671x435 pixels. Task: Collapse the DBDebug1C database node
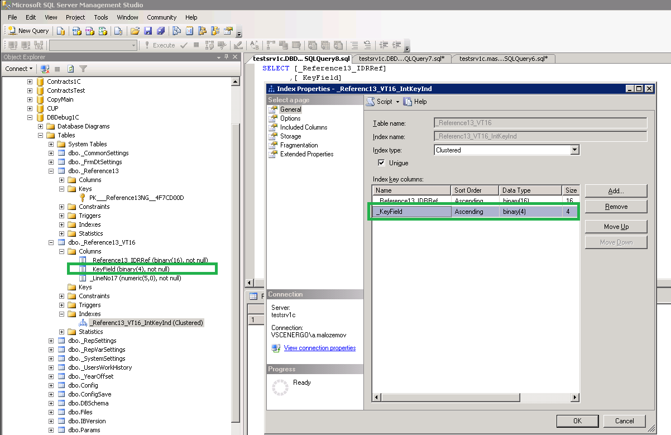click(x=30, y=117)
